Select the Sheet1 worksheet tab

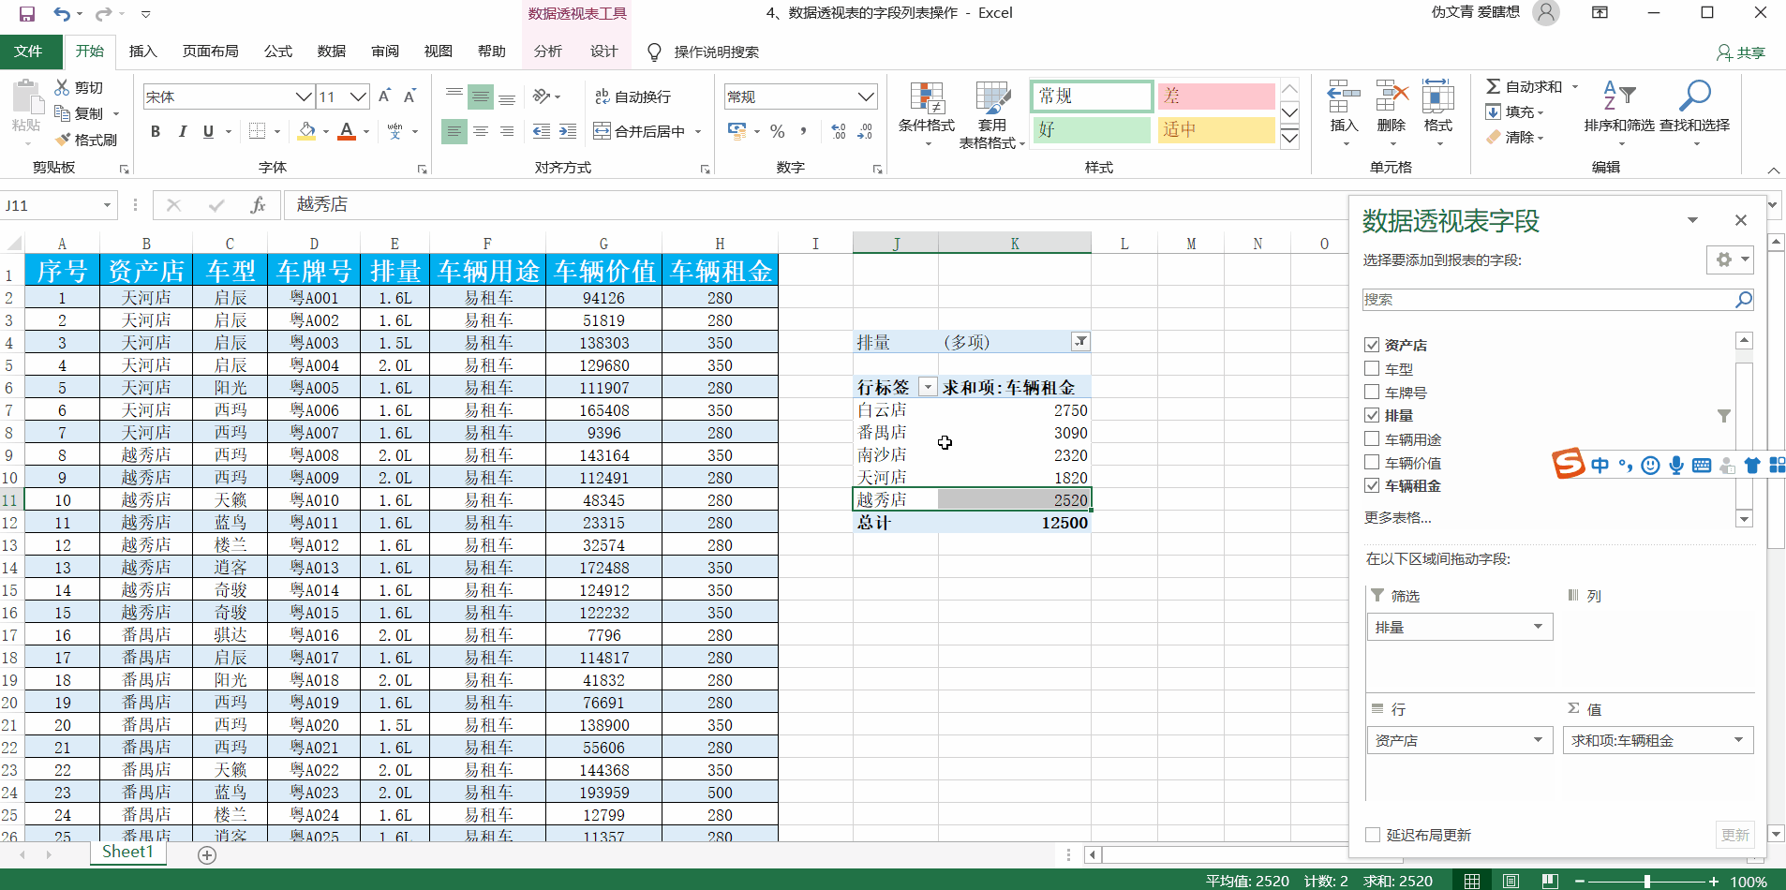127,852
